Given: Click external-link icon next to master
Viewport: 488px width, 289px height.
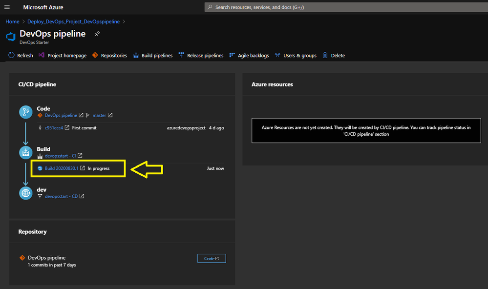Looking at the screenshot, I should (110, 115).
